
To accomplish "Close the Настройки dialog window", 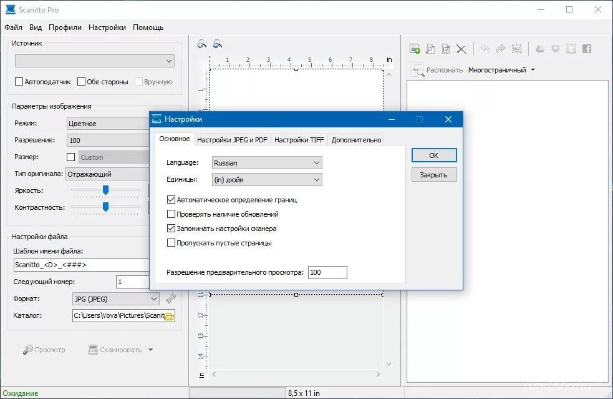I will [x=448, y=119].
